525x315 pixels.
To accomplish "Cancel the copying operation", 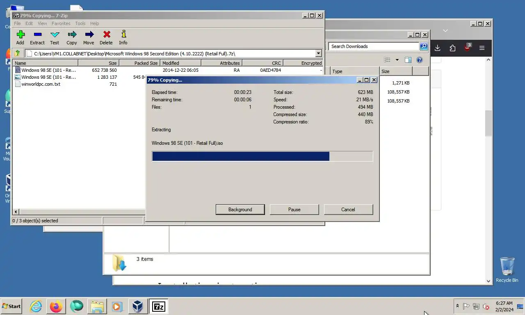I will 348,210.
